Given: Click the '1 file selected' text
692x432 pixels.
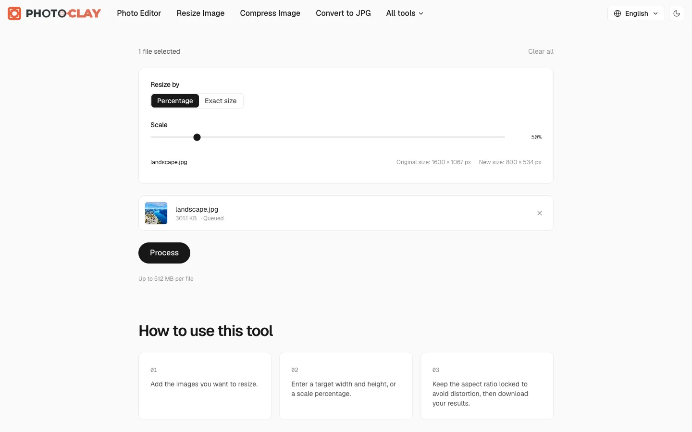Looking at the screenshot, I should 159,51.
